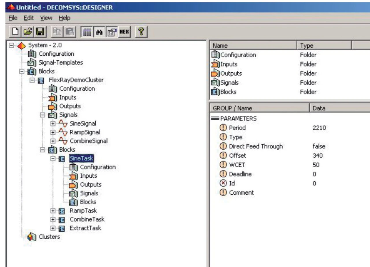The height and width of the screenshot is (267, 370).
Task: Click the Period value 2210
Action: pyautogui.click(x=319, y=128)
